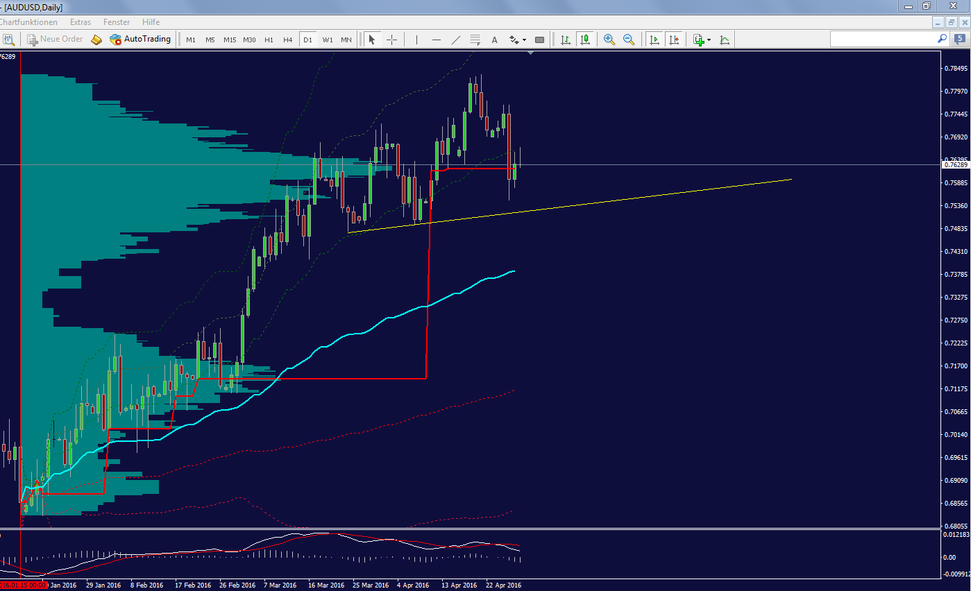Image resolution: width=971 pixels, height=591 pixels.
Task: Switch chart to H1 timeframe
Action: (269, 40)
